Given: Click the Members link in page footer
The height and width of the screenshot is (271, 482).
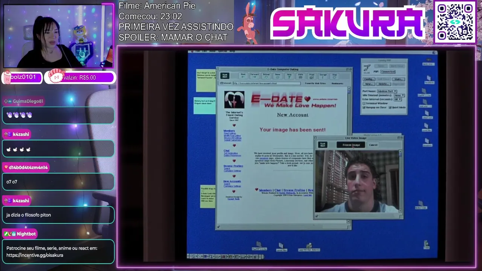Looking at the screenshot, I should coord(265,190).
